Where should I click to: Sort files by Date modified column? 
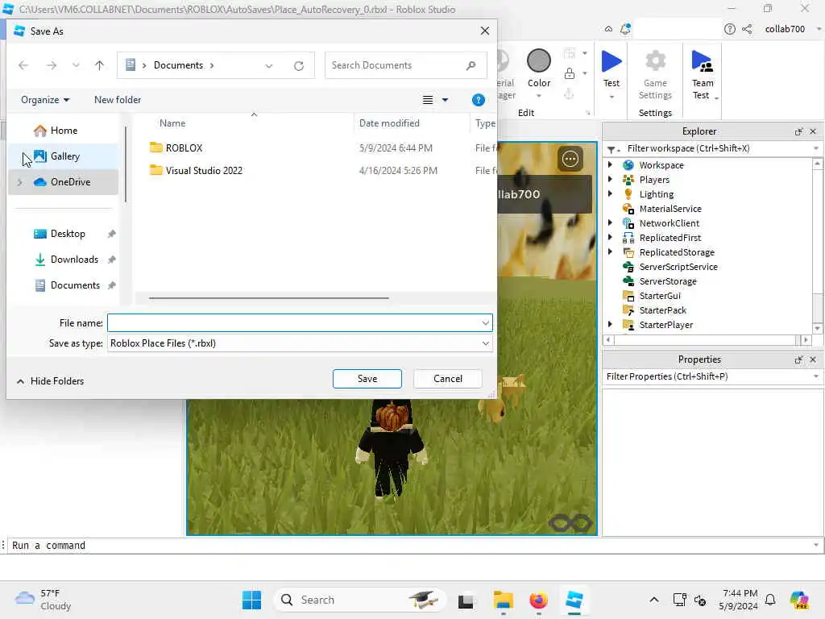pos(389,123)
